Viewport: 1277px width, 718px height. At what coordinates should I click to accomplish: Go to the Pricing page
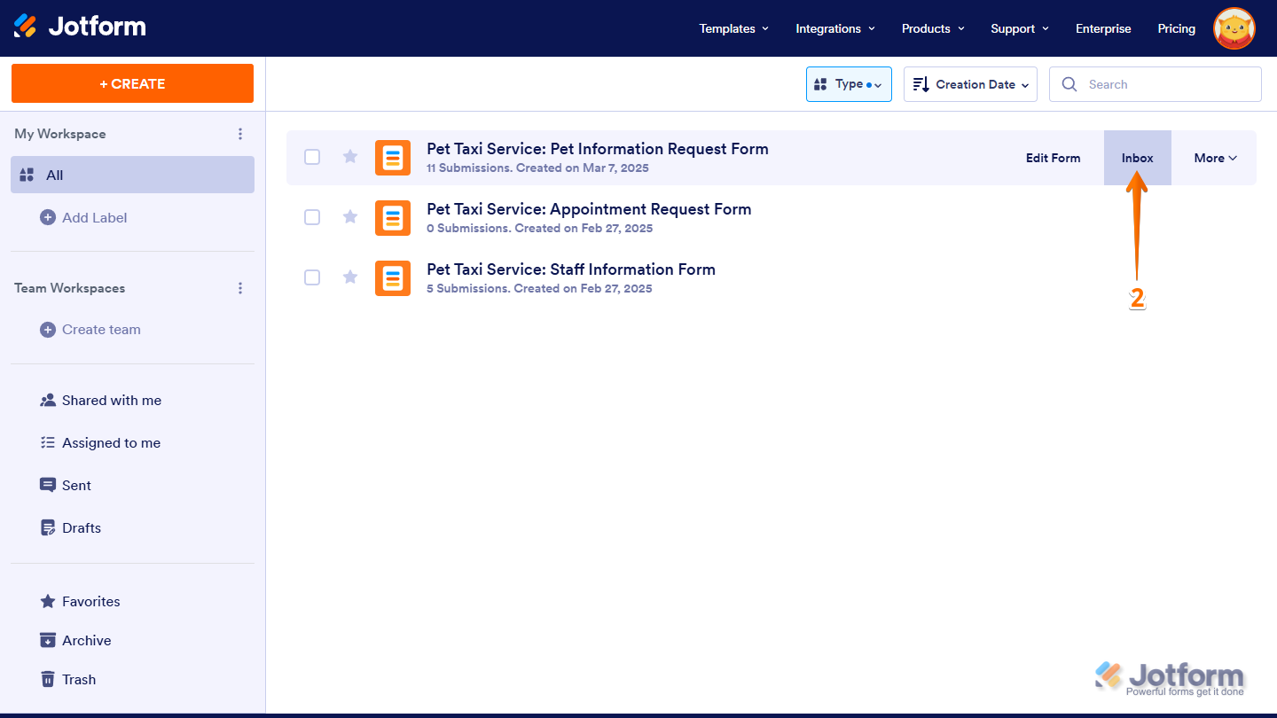click(1176, 28)
